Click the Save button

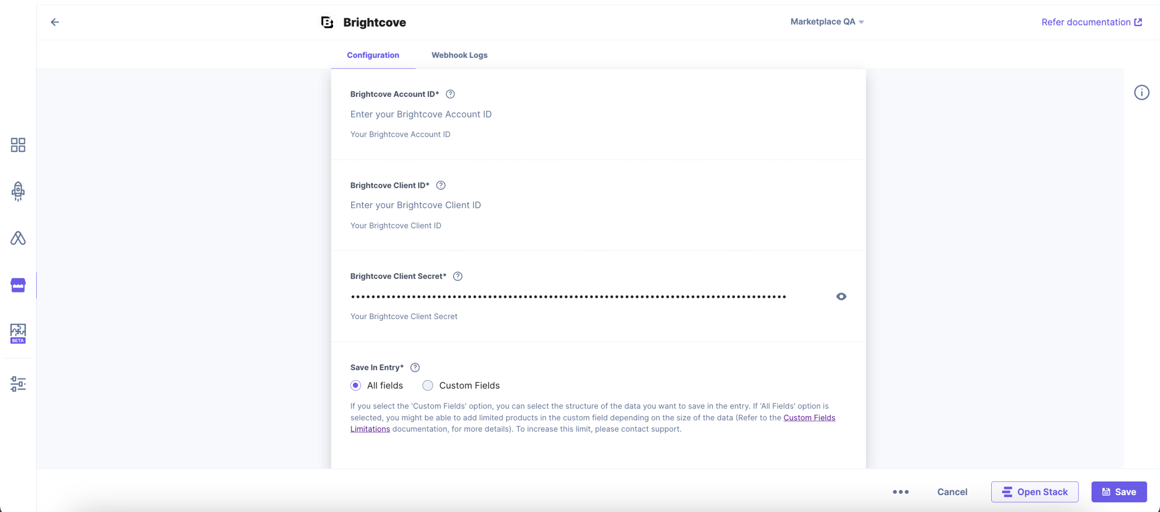pyautogui.click(x=1119, y=492)
